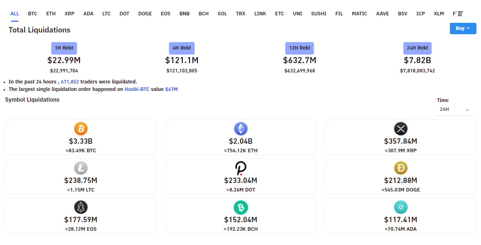Select the BSV tab
Viewport: 481px width, 245px height.
click(x=403, y=14)
